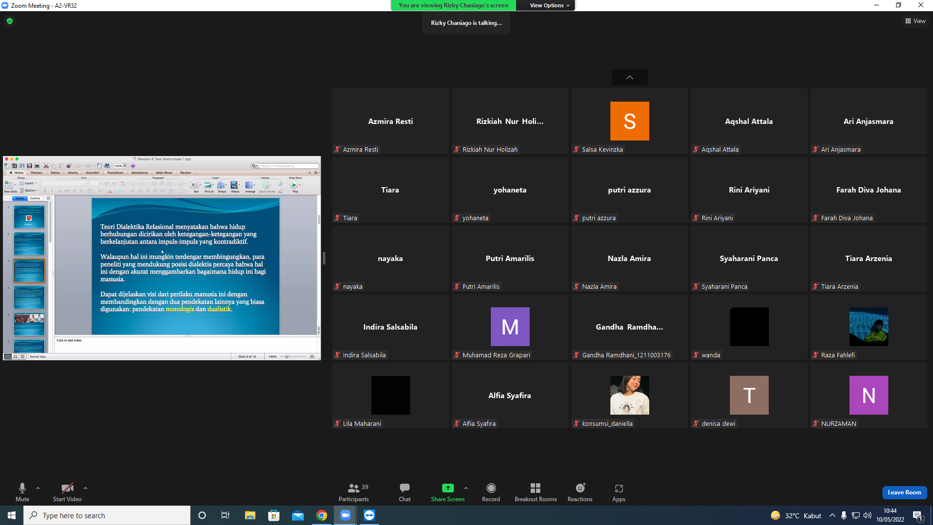The height and width of the screenshot is (525, 933).
Task: Open Google Chrome from the taskbar
Action: [x=322, y=515]
